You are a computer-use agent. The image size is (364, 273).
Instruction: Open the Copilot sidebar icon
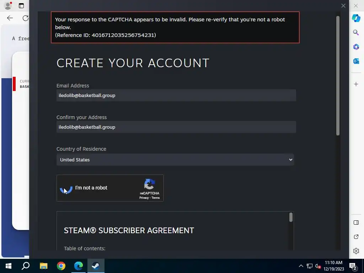(x=356, y=18)
